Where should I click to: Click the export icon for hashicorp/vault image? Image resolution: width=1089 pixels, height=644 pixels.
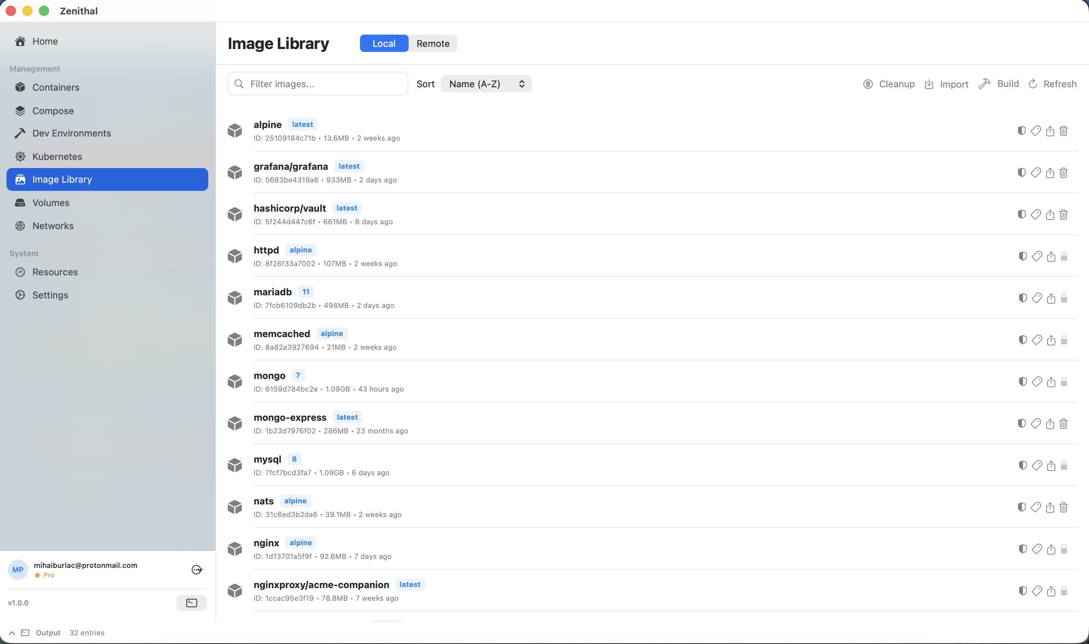click(x=1050, y=215)
